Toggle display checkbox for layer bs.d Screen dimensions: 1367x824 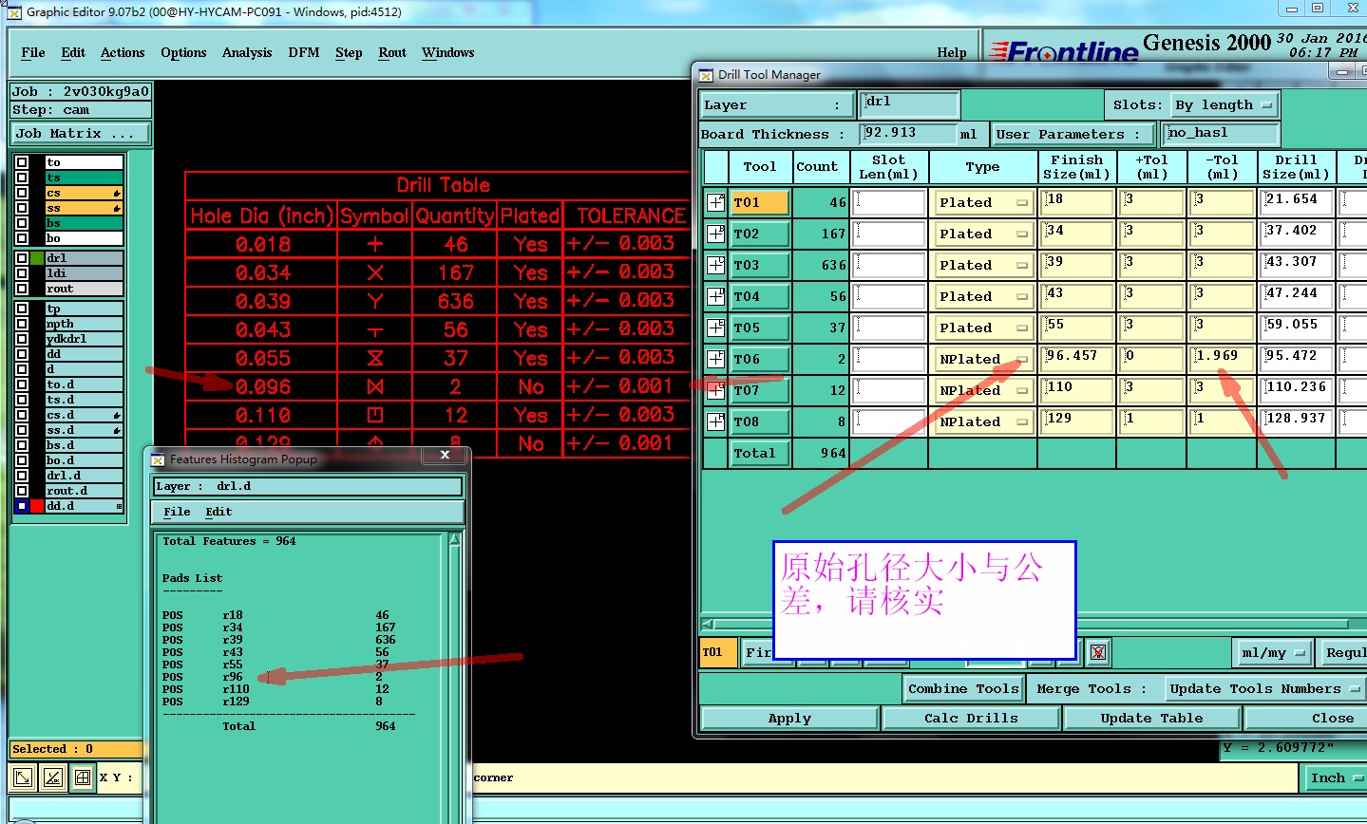point(22,445)
